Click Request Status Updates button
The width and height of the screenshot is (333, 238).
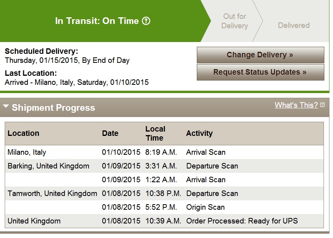(260, 72)
